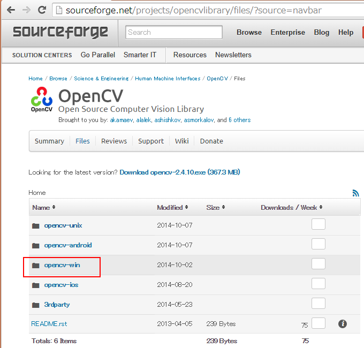Click the downloads box in opencv-unix row
This screenshot has width=364, height=348.
(x=318, y=224)
